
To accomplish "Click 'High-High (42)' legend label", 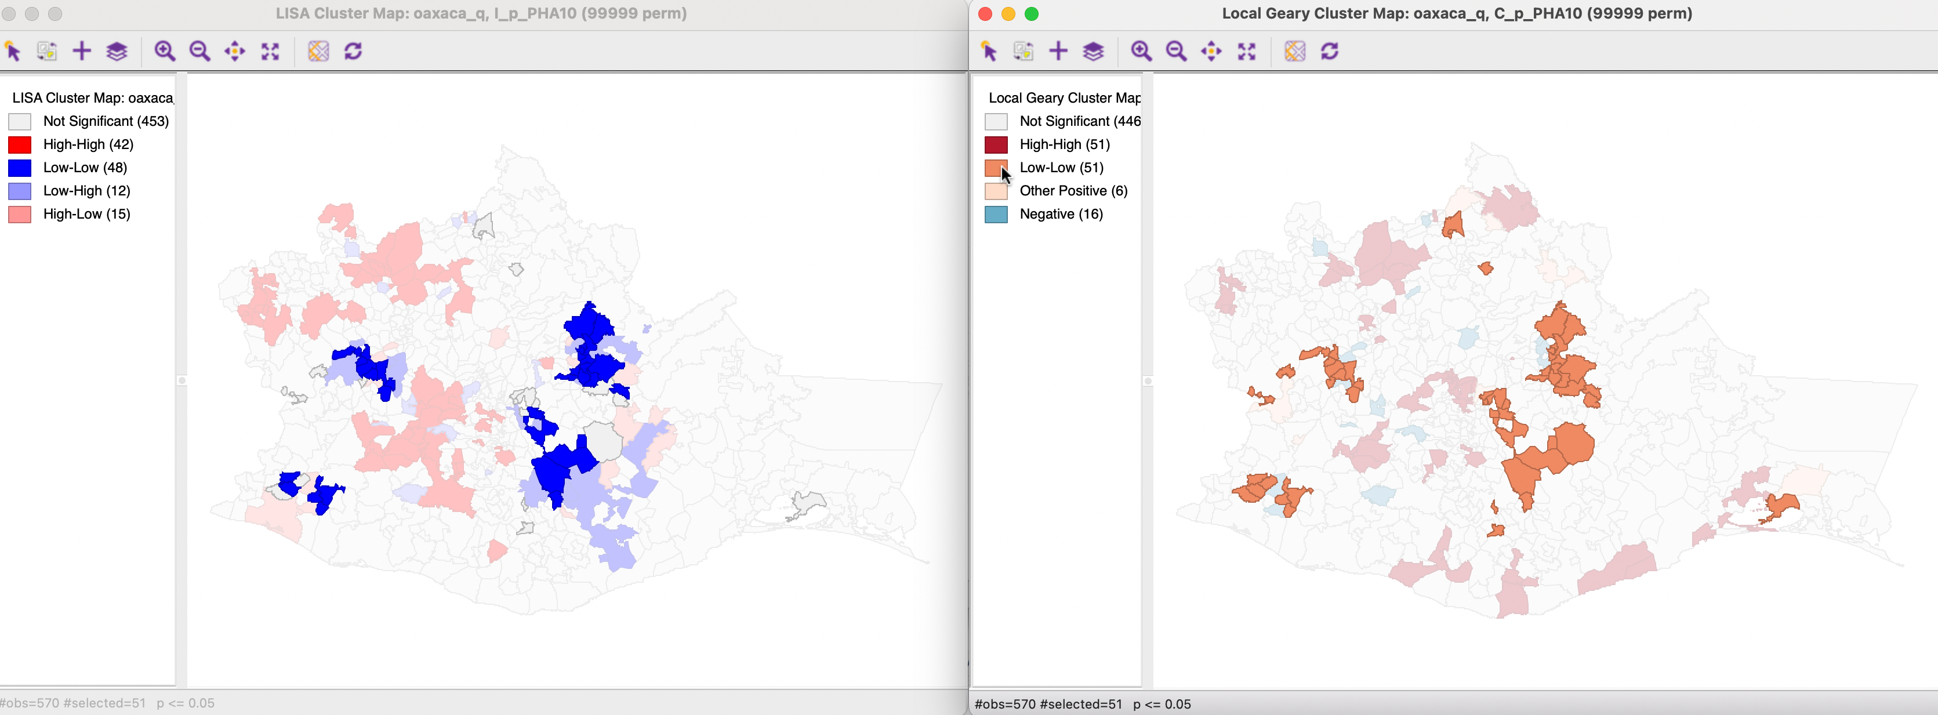I will (x=89, y=144).
